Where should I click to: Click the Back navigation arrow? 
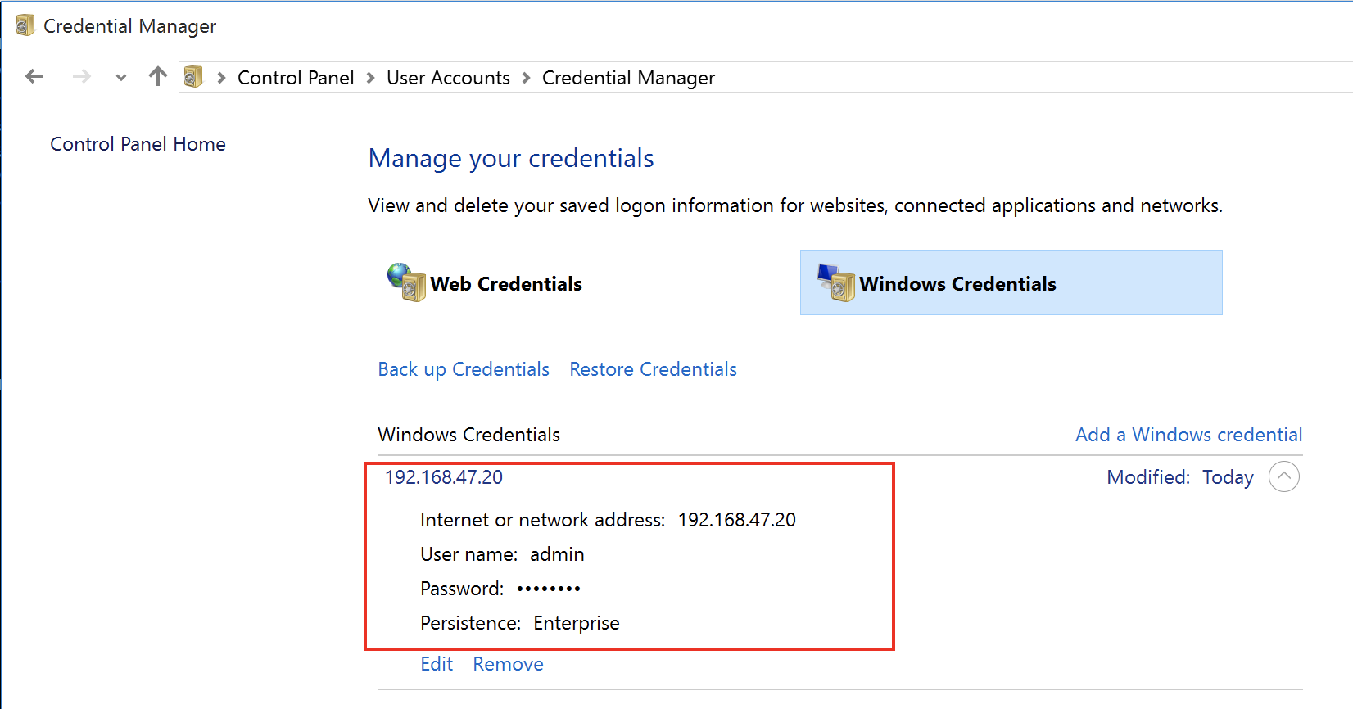pos(34,77)
